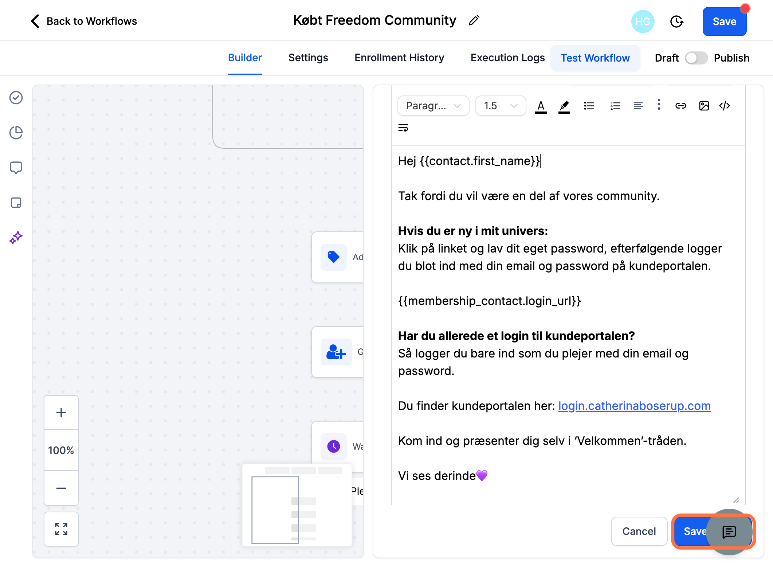This screenshot has height=567, width=773.
Task: Click the Wait clock node icon
Action: coord(334,446)
